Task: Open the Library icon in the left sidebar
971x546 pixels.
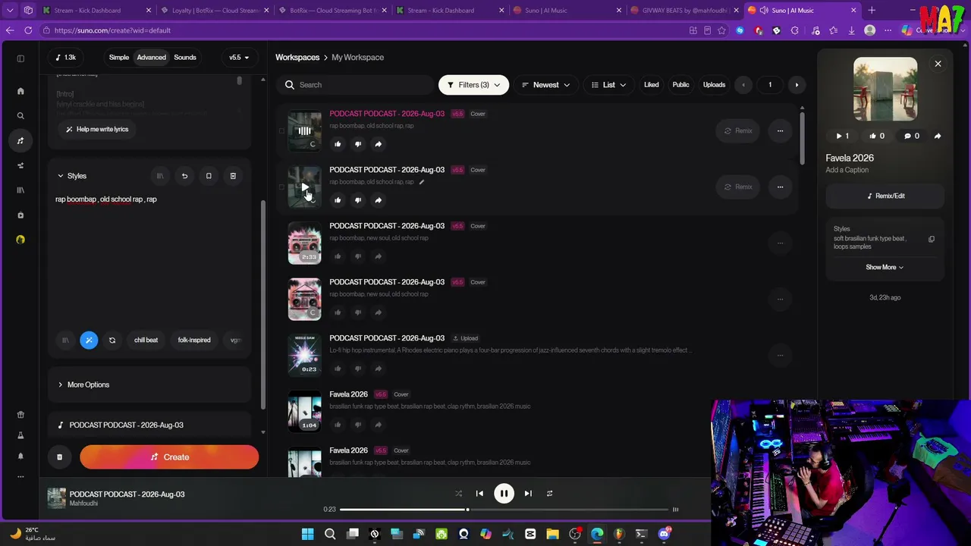Action: [20, 190]
